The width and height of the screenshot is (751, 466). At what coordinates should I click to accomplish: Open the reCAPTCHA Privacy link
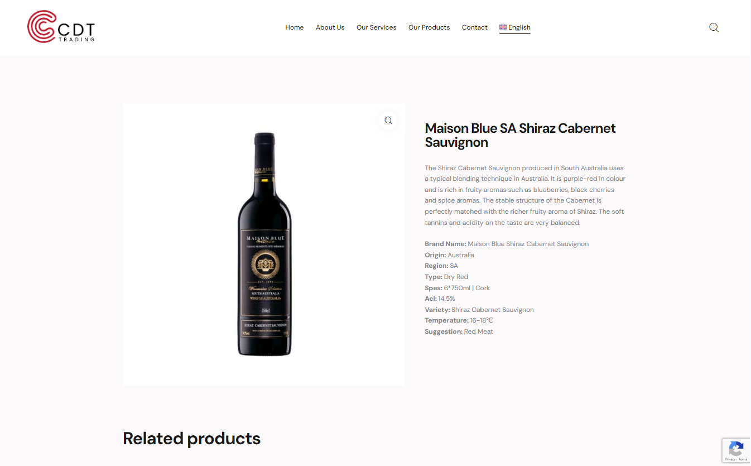coord(730,459)
